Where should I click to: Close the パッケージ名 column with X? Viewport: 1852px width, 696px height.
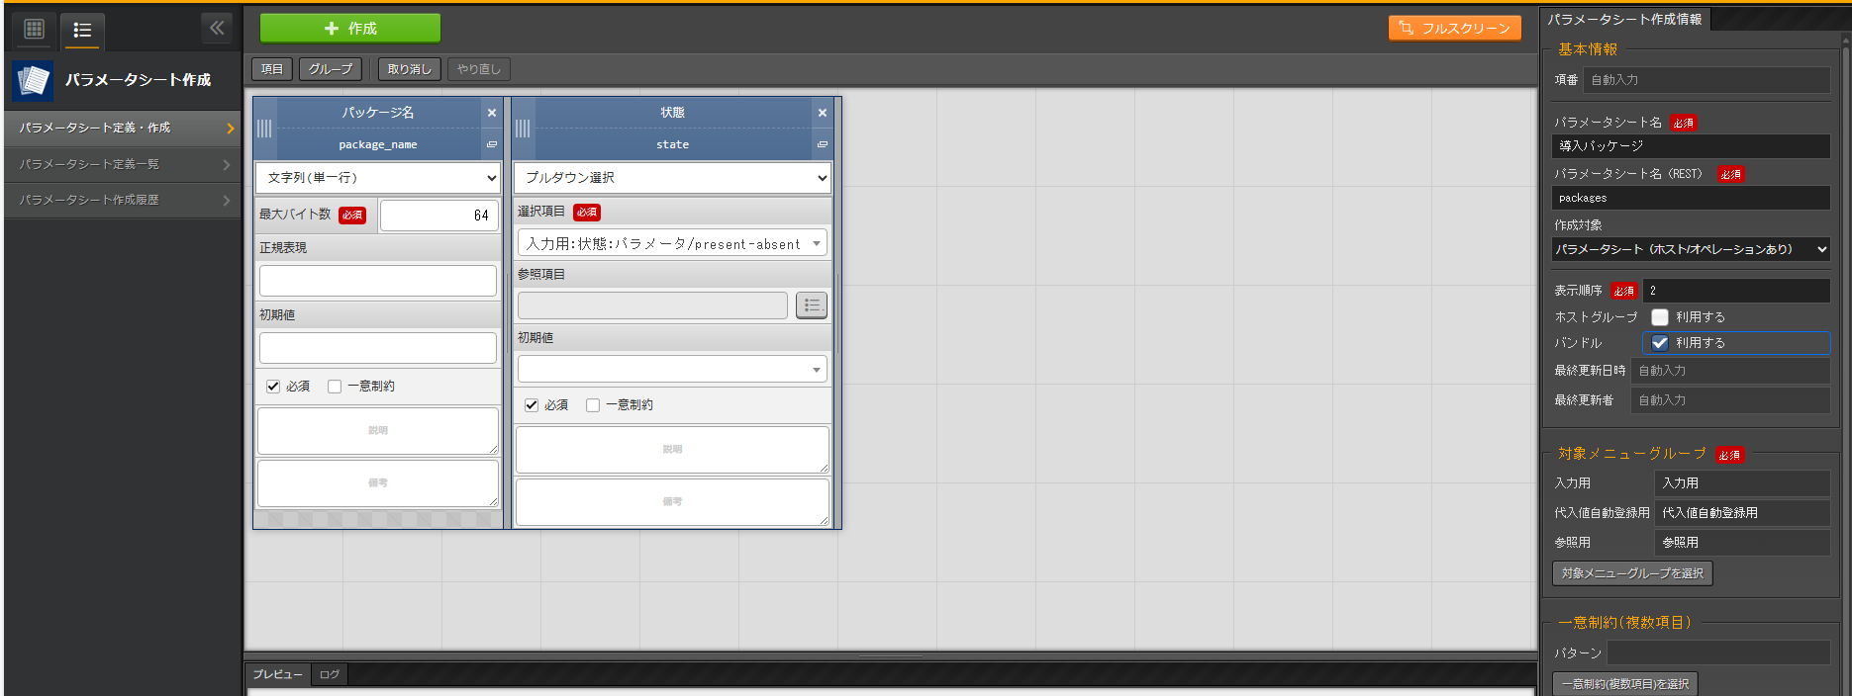coord(491,113)
